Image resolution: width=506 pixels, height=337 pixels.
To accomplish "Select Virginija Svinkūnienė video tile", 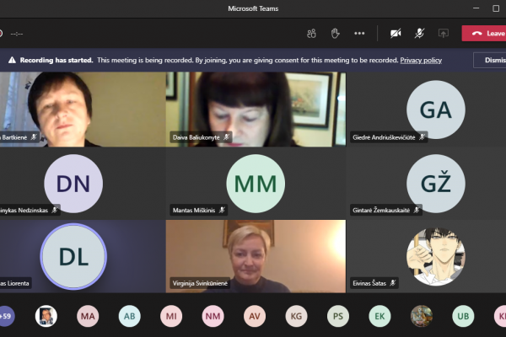I will click(x=256, y=256).
